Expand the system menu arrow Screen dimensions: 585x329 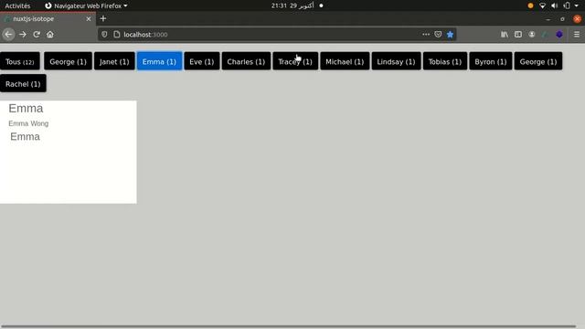click(577, 5)
